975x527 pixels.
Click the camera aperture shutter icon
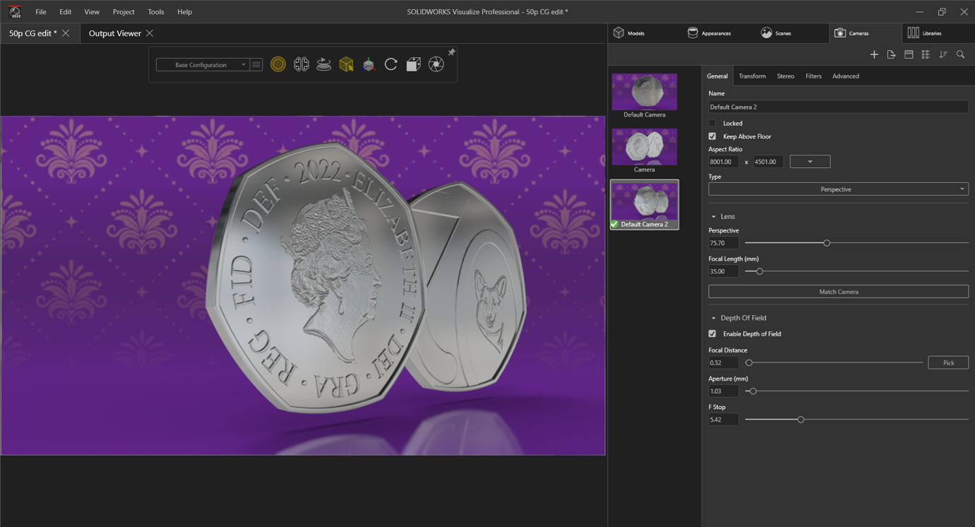436,64
